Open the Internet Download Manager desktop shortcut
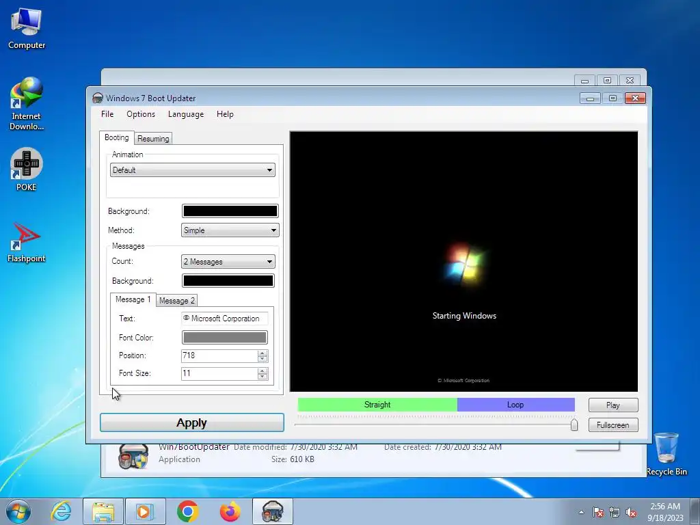This screenshot has width=700, height=525. (x=27, y=104)
